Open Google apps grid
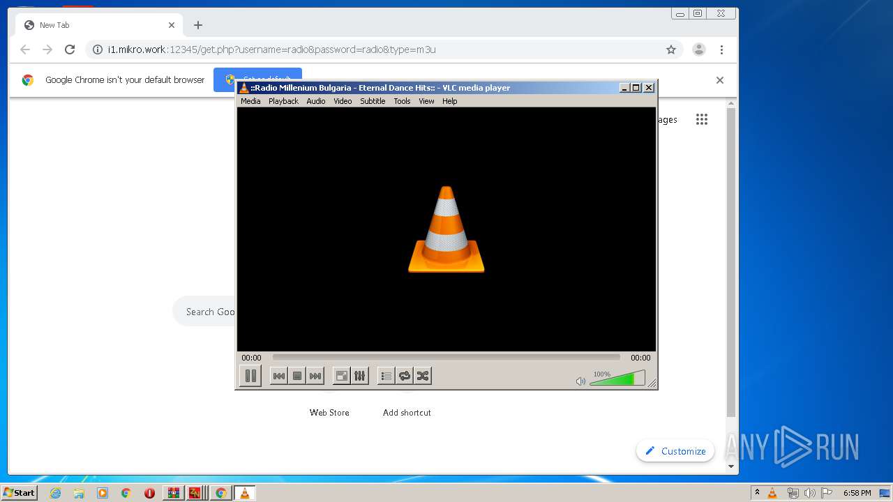The height and width of the screenshot is (502, 893). [x=702, y=119]
